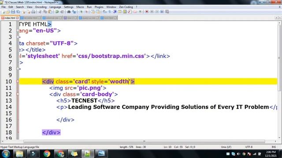This screenshot has width=282, height=158.
Task: Click 'Unix (LF)' in the status bar
Action: [226, 147]
